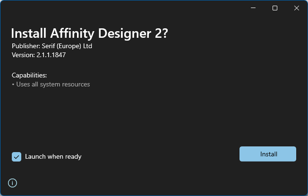The height and width of the screenshot is (196, 308).
Task: Click the bullet point before the capability entry
Action: [13, 85]
